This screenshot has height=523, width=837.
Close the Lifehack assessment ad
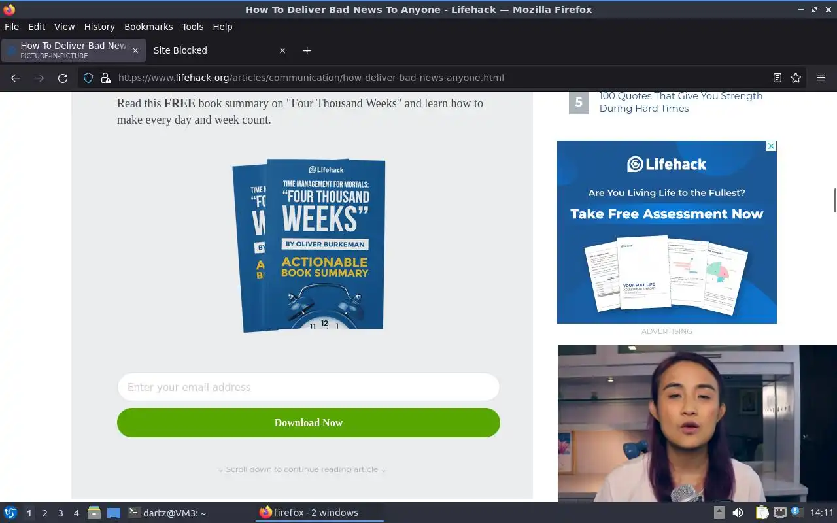pos(771,146)
